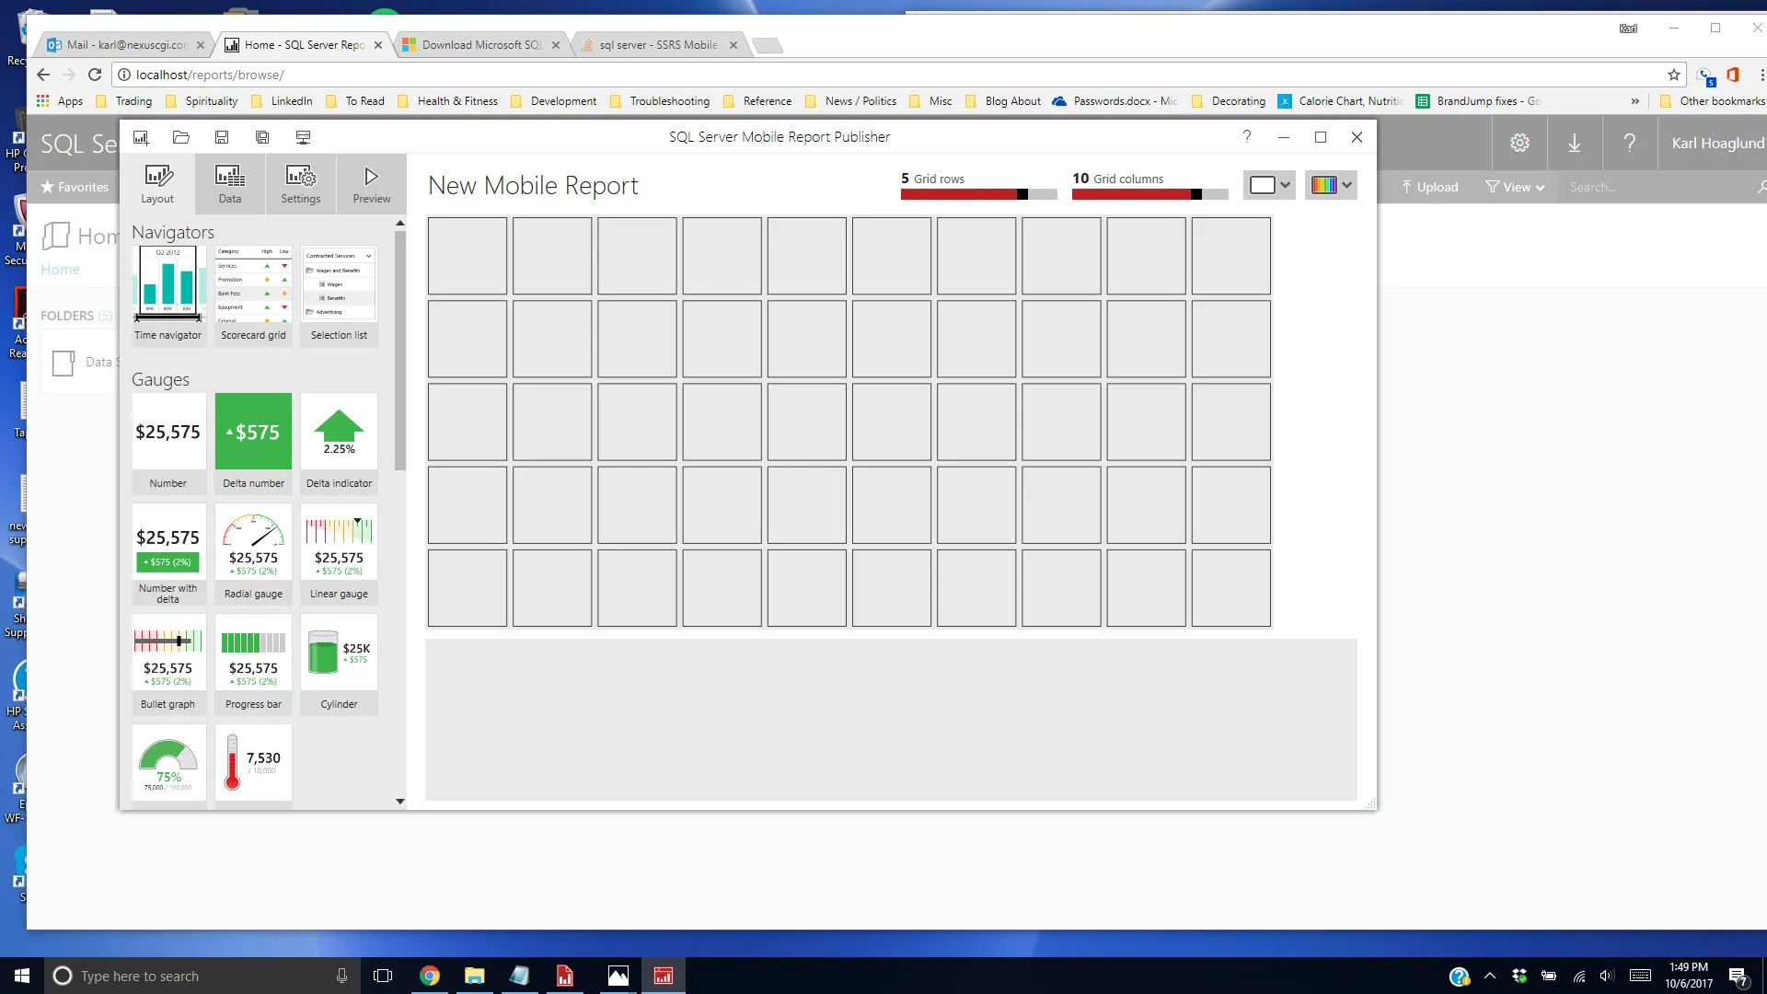Viewport: 1767px width, 994px height.
Task: Expand the color palette dropdown
Action: coord(1331,185)
